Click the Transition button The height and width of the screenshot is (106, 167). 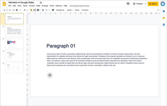[x=85, y=10]
